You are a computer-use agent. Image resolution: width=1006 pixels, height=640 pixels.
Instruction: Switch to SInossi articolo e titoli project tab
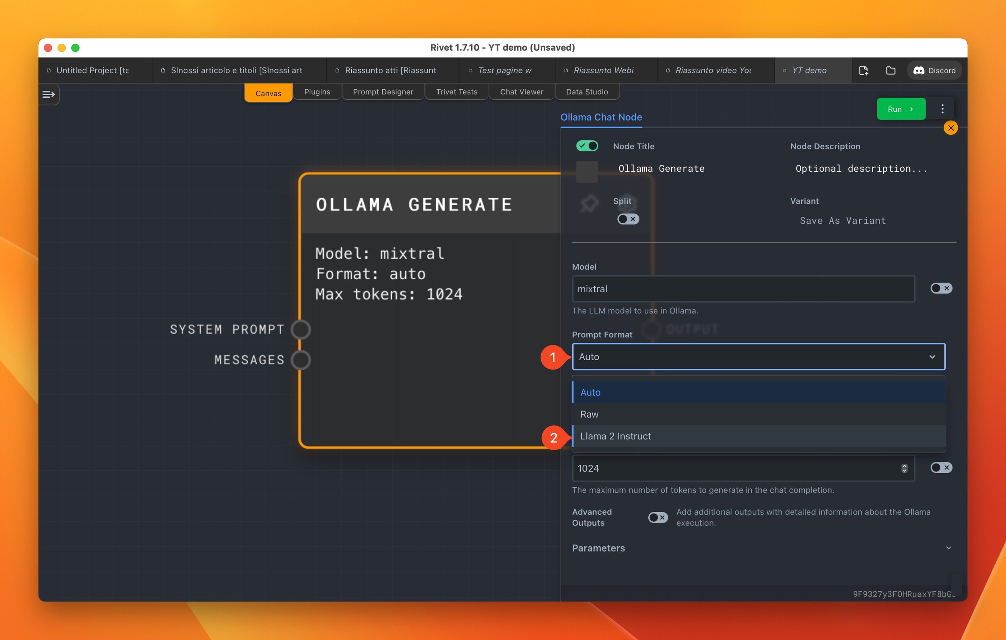pos(239,71)
